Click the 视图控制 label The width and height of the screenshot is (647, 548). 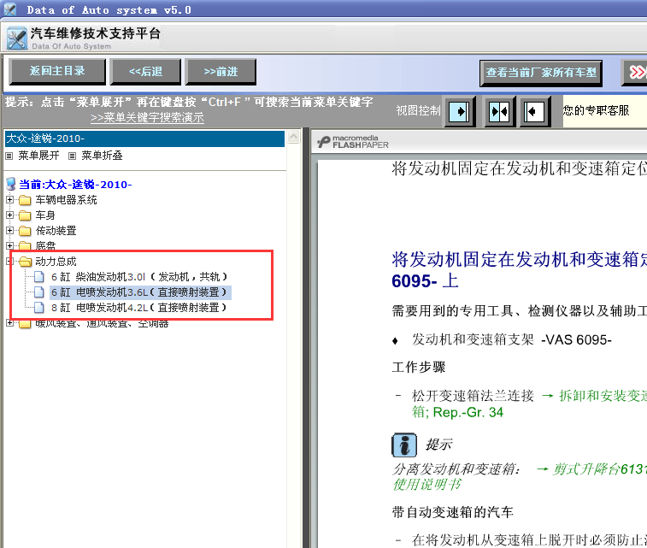point(418,110)
